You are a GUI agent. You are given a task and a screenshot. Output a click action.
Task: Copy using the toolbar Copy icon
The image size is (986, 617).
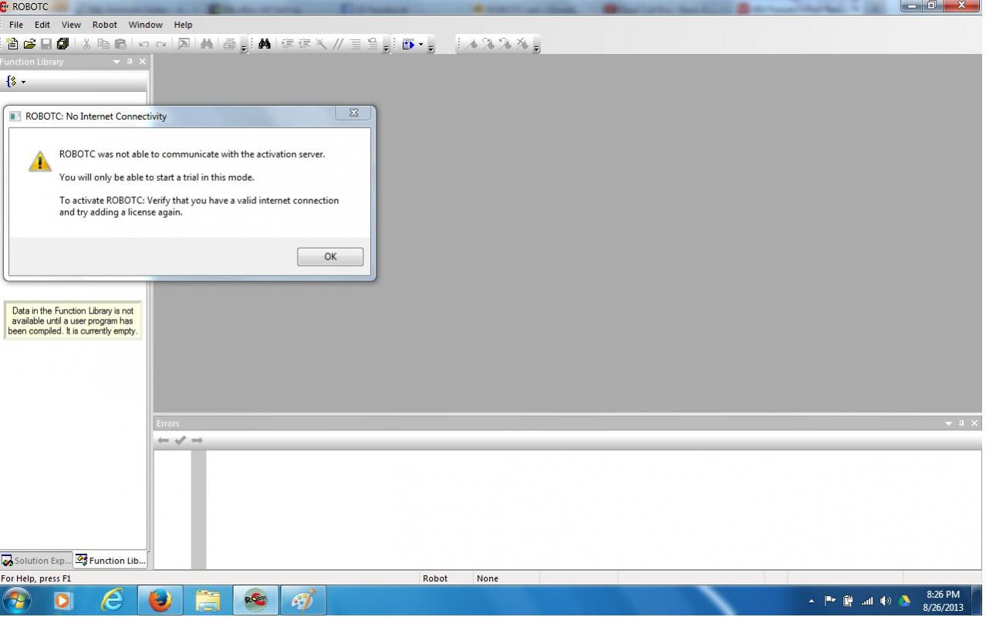pyautogui.click(x=103, y=44)
